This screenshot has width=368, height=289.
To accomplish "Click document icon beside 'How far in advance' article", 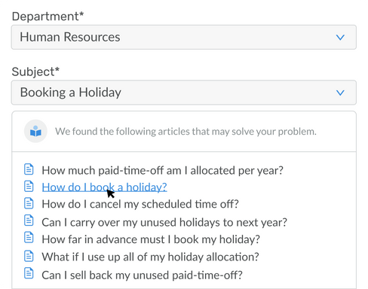I will (29, 238).
